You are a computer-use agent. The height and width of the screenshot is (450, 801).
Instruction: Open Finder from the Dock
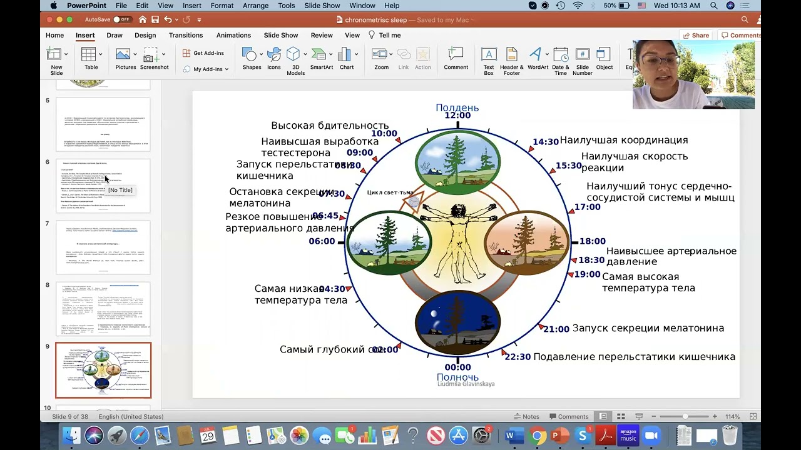click(x=71, y=435)
